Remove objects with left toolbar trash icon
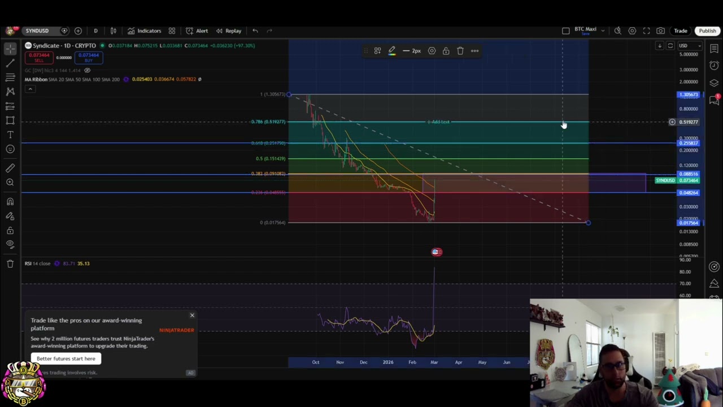Viewport: 723px width, 407px height. coord(10,263)
